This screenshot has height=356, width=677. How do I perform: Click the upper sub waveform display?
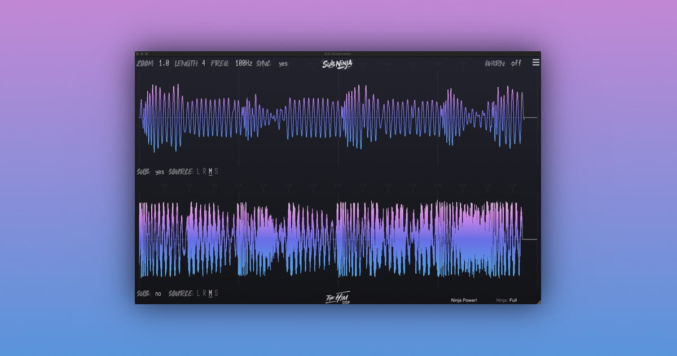tap(333, 118)
